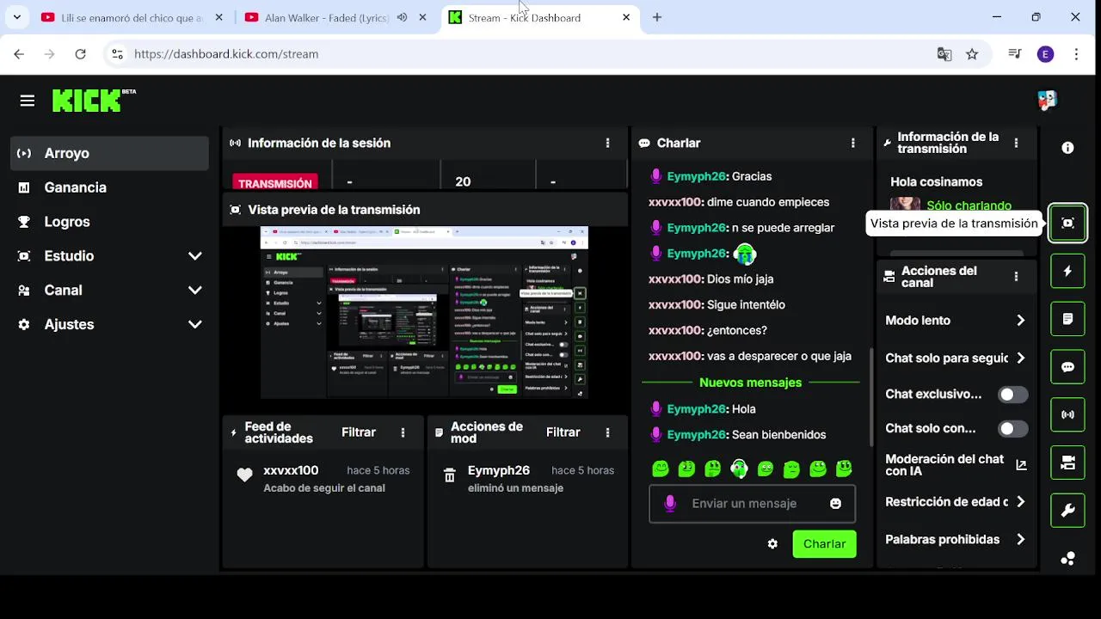This screenshot has width=1101, height=619.
Task: Click the wrench icon in the right toolbar
Action: click(1067, 511)
